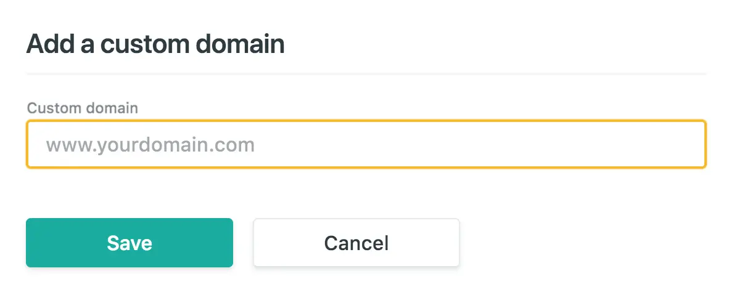The image size is (729, 292).
Task: Submit the form using Save
Action: [x=130, y=243]
